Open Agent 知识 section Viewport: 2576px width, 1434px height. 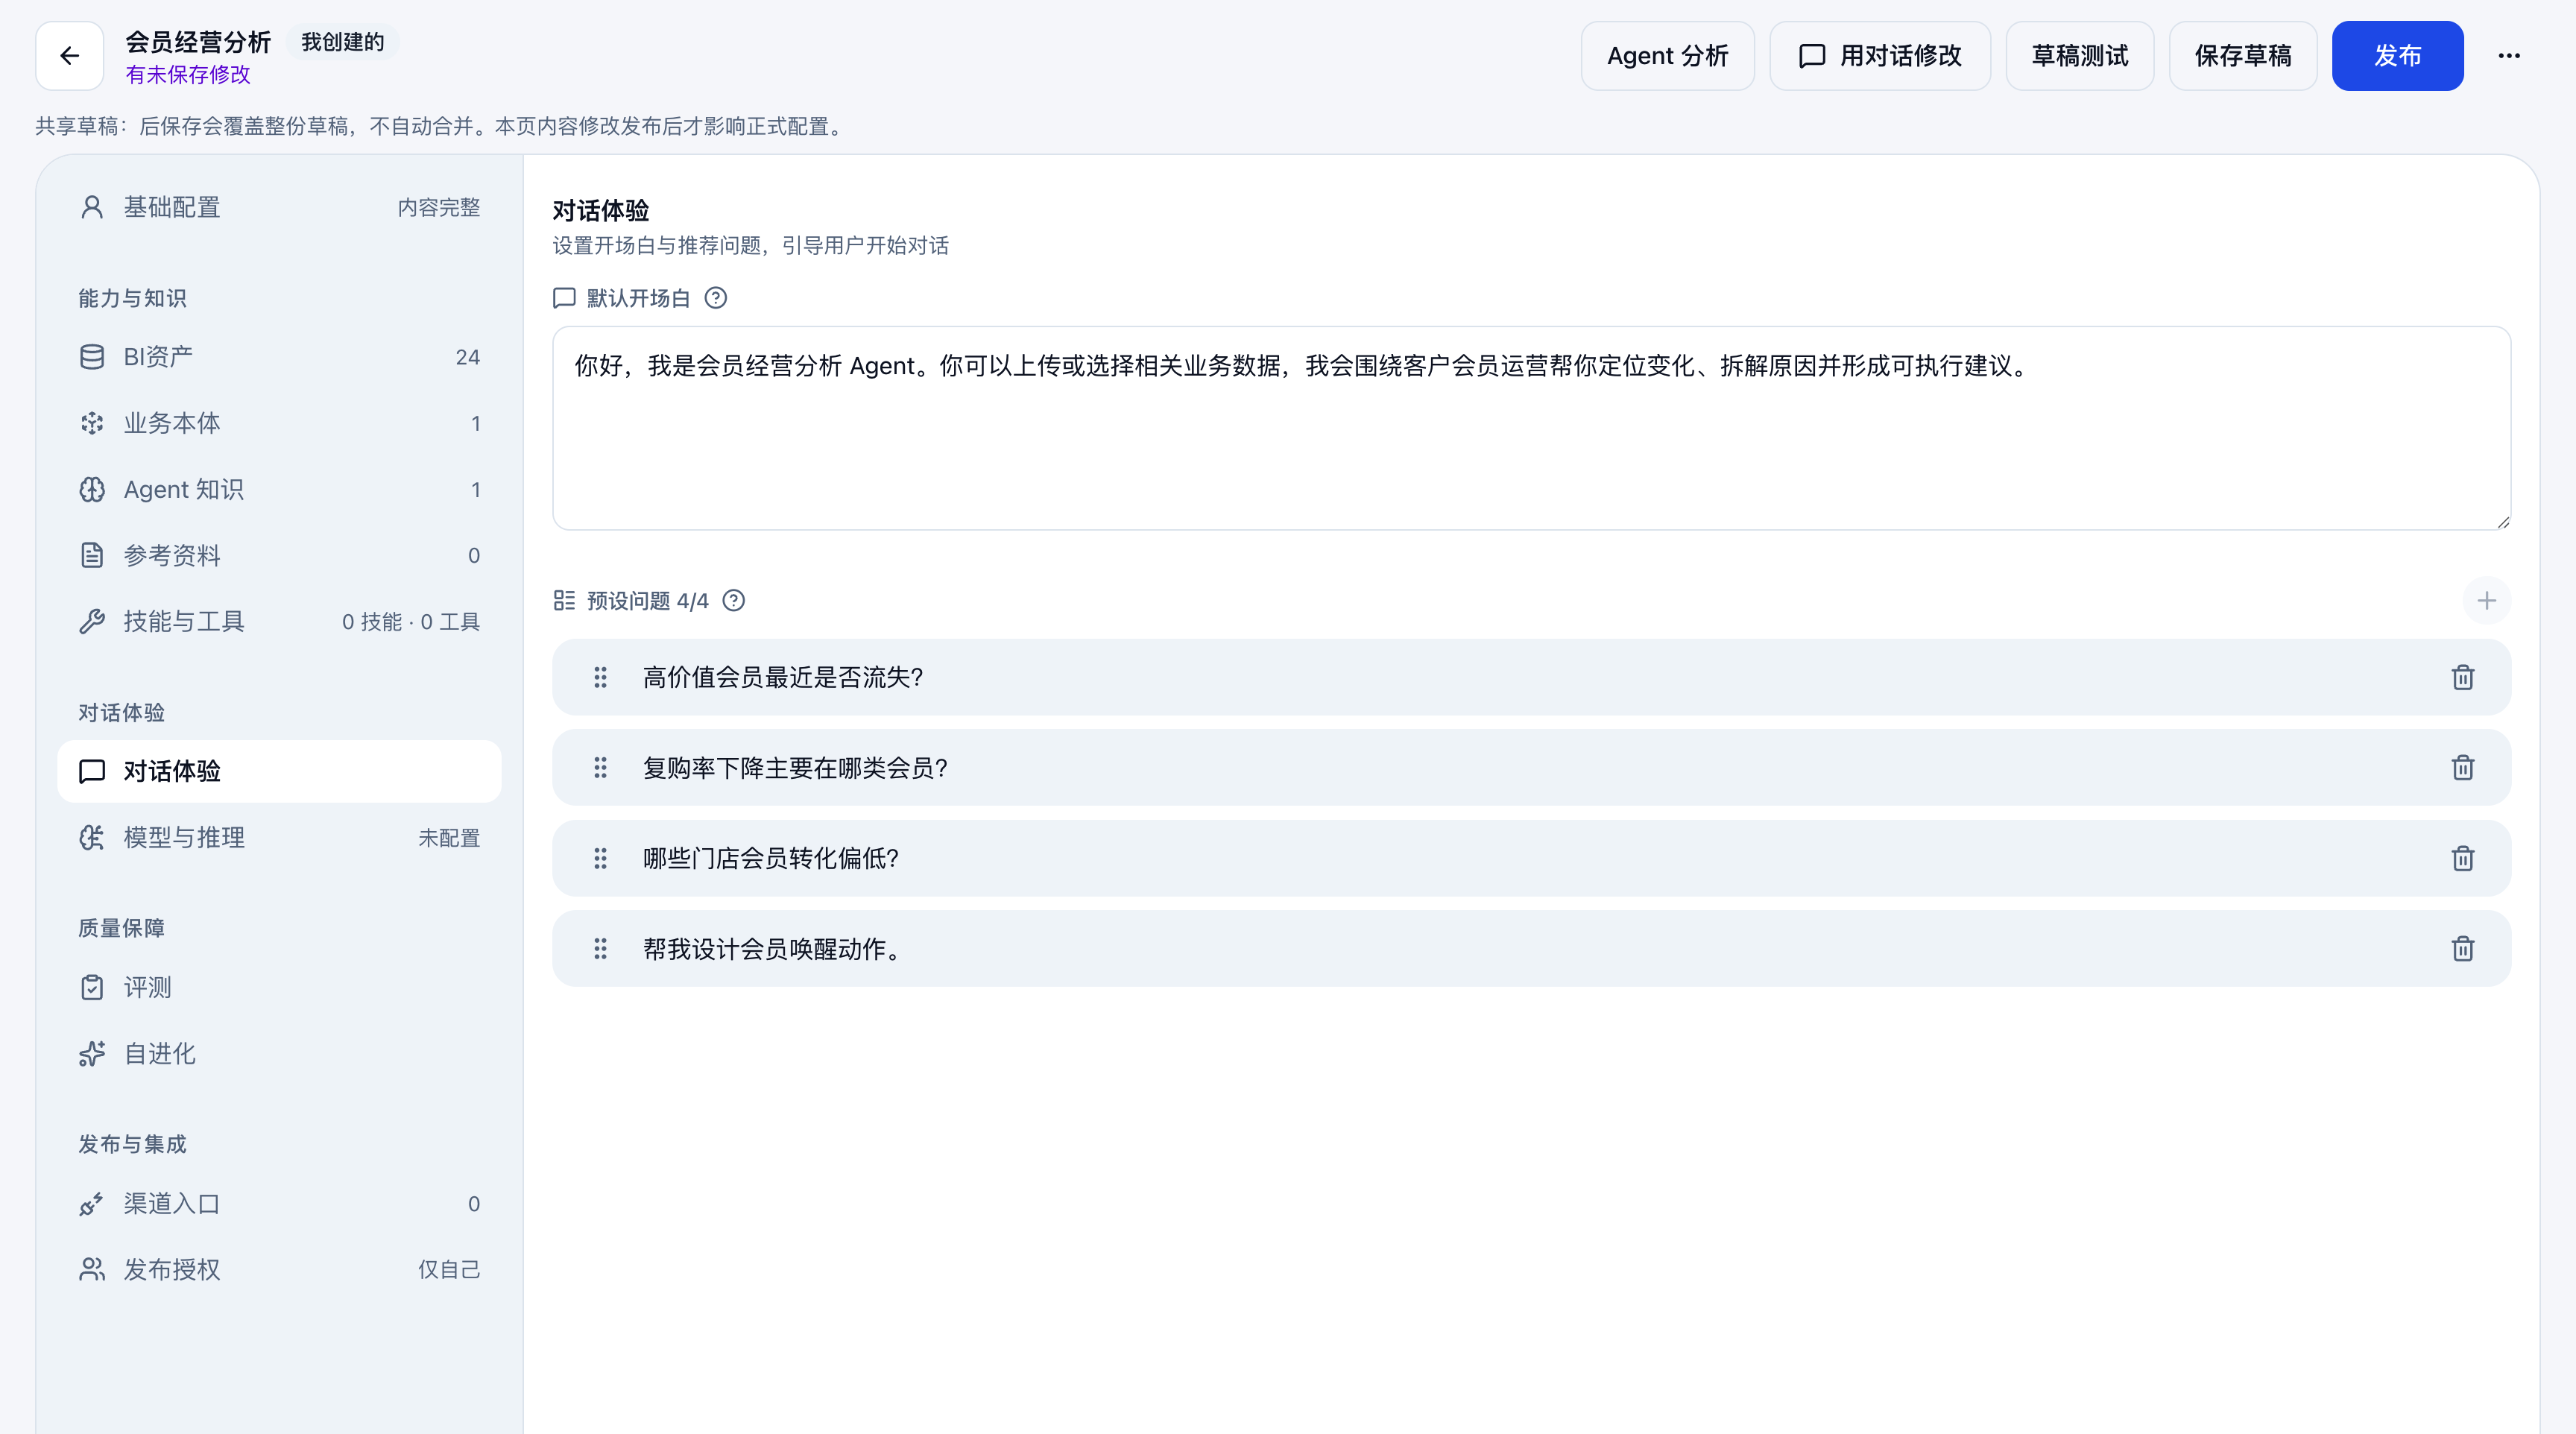point(279,490)
